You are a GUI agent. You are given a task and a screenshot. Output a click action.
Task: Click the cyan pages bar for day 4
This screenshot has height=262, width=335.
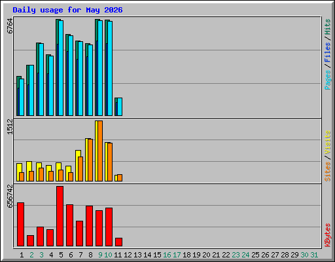51,86
